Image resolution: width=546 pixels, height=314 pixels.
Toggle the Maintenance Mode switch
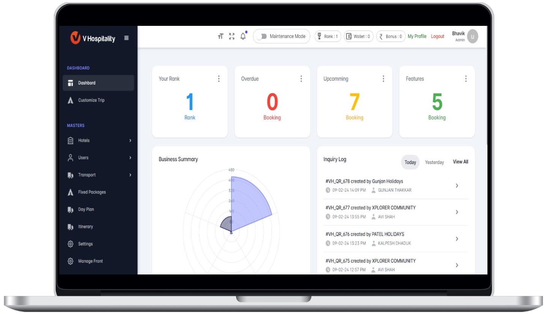[x=261, y=36]
